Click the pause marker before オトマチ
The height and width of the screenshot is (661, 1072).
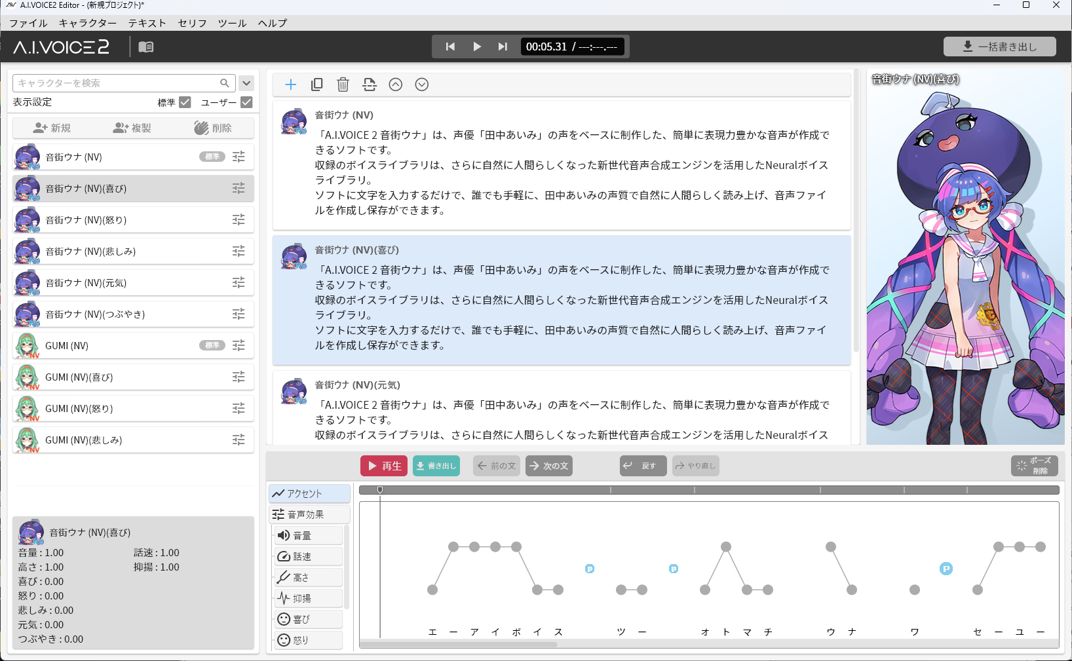coord(674,569)
